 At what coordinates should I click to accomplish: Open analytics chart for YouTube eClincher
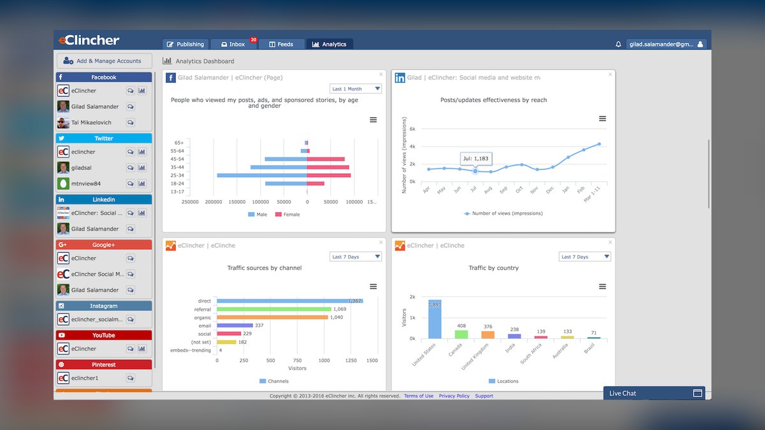tap(142, 348)
